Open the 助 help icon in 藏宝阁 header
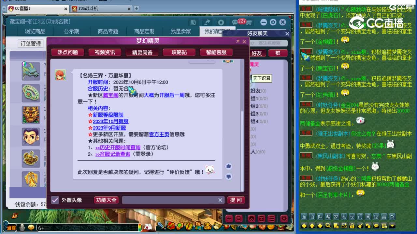Screen dimensions: 417x234 tap(193, 22)
